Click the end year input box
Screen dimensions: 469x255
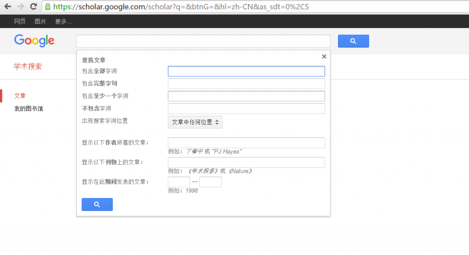[x=211, y=182]
